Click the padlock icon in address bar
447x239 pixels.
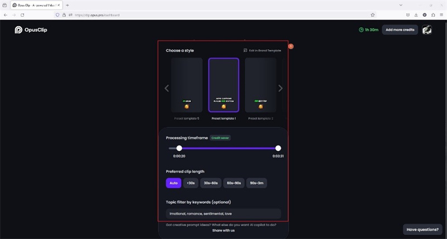point(64,15)
